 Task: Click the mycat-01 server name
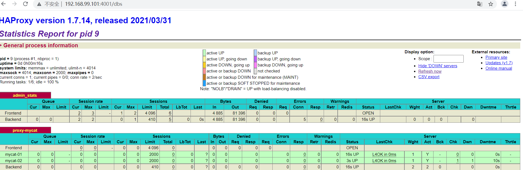coord(13,154)
